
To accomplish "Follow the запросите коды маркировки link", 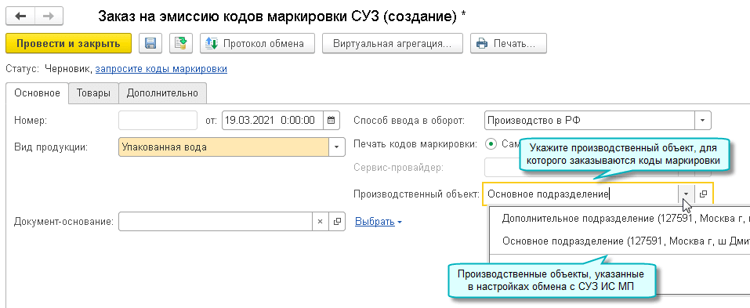I will pyautogui.click(x=161, y=69).
